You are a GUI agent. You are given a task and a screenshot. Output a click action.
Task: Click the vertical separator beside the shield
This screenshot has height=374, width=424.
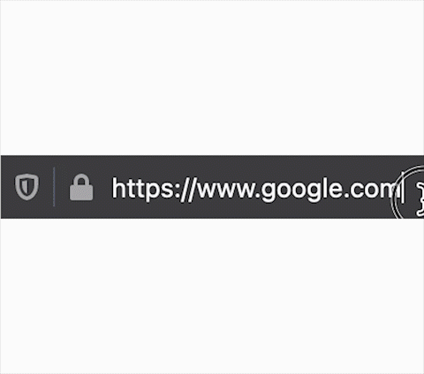coord(54,187)
